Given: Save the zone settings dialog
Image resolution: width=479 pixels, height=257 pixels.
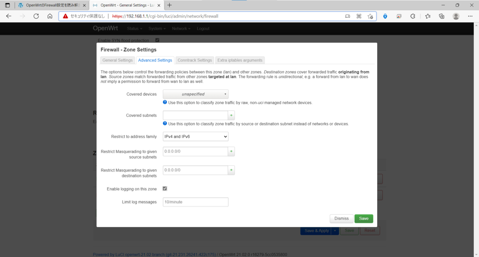Looking at the screenshot, I should [364, 219].
